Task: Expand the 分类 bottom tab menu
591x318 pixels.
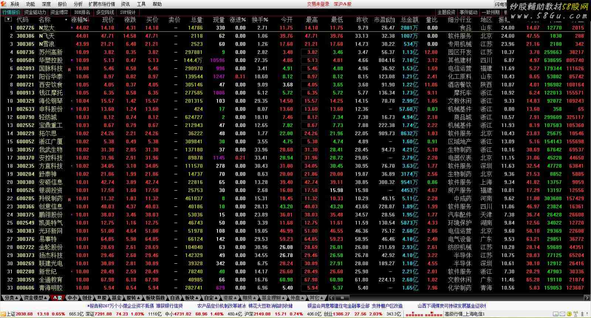Action: pyautogui.click(x=11, y=298)
